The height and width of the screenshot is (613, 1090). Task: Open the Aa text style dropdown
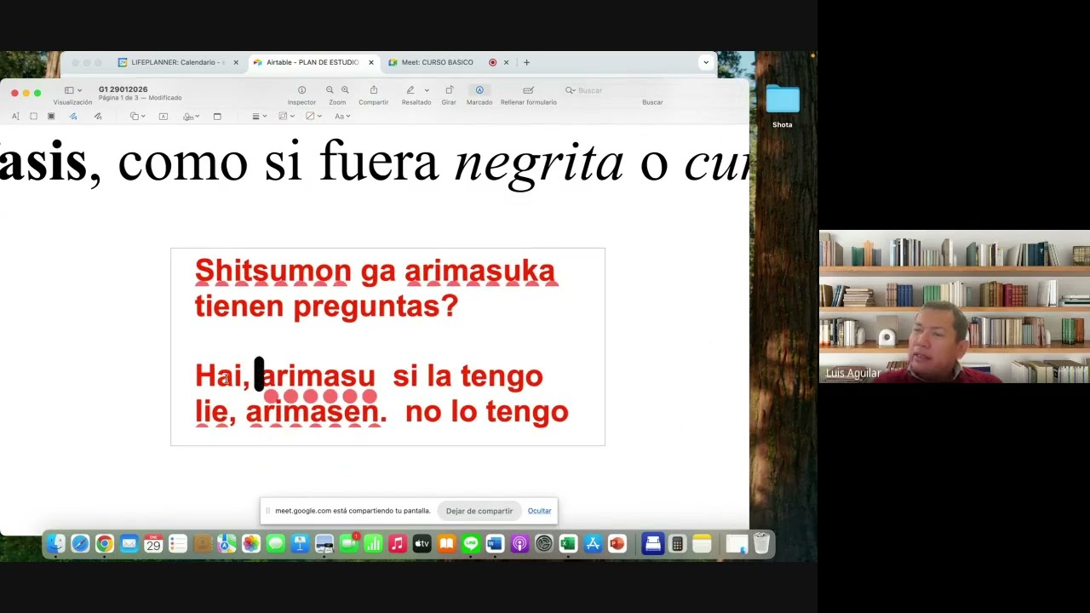click(341, 116)
